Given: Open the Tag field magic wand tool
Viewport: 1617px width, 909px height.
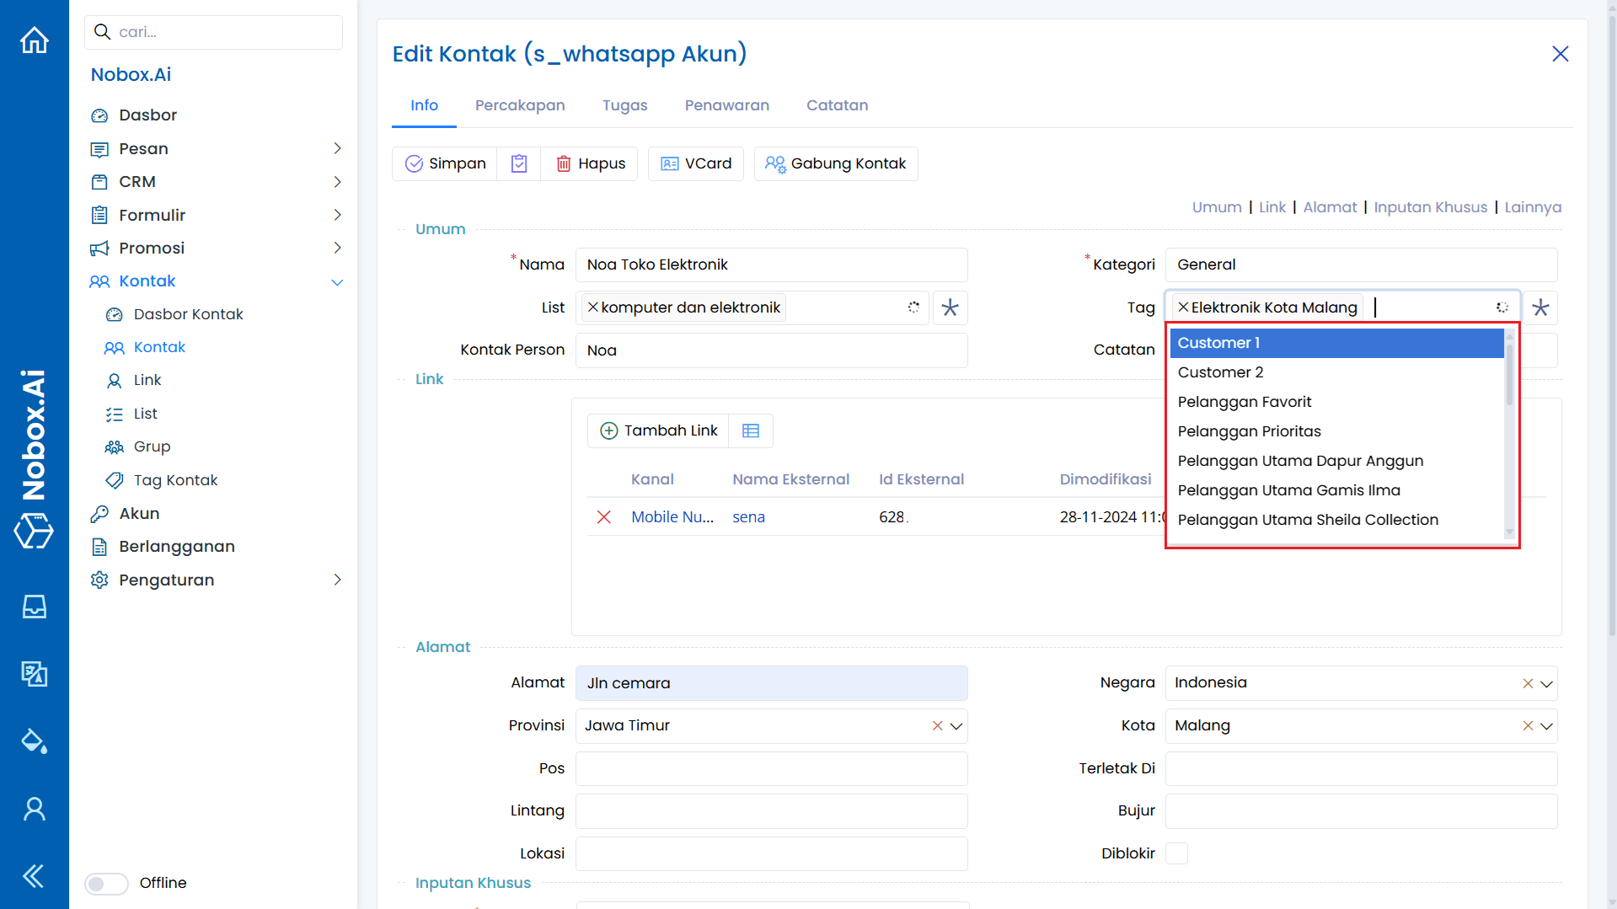Looking at the screenshot, I should coord(1540,307).
